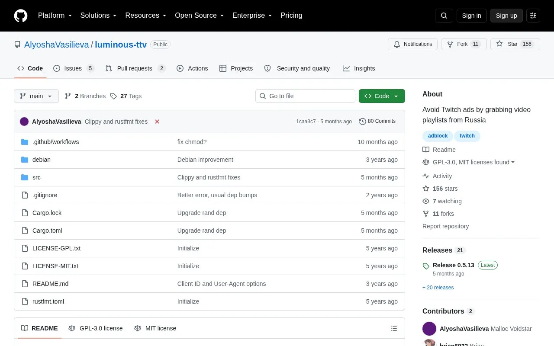View 11 forks in About sidebar
The image size is (554, 346).
438,214
